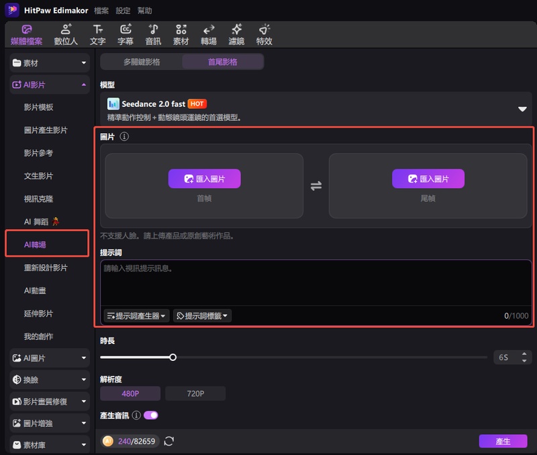Expand the 圖片增強 section
537x455 pixels.
[50, 423]
